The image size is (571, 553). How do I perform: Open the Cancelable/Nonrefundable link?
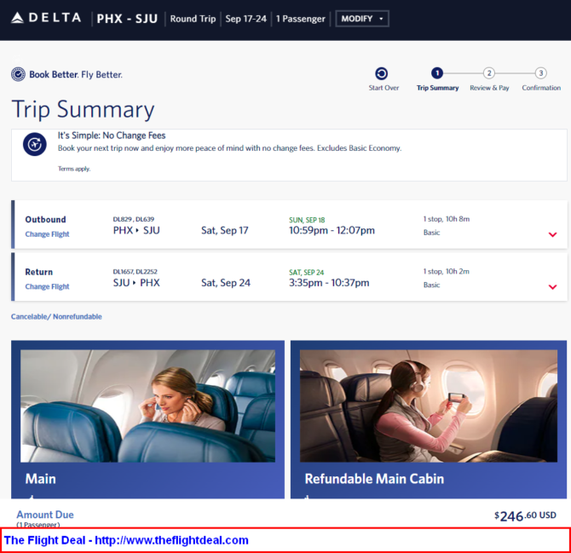pyautogui.click(x=56, y=316)
